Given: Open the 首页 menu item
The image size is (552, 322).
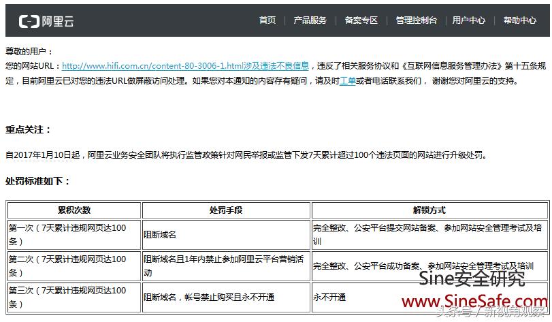Looking at the screenshot, I should click(267, 20).
